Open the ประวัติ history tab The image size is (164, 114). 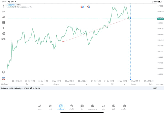[71, 107]
